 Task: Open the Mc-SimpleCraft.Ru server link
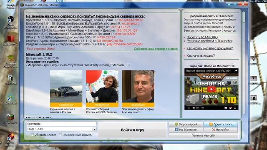click(110, 41)
